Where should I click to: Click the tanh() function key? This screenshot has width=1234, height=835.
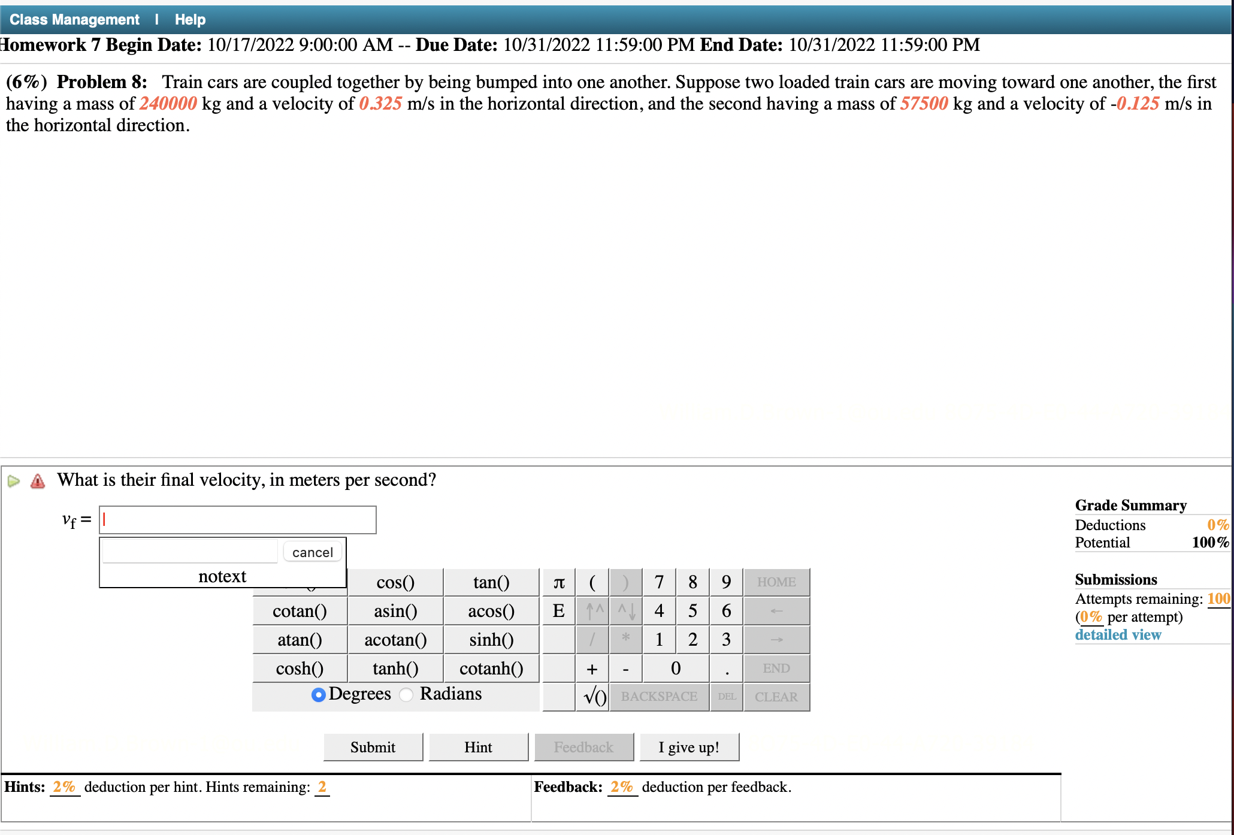coord(395,668)
